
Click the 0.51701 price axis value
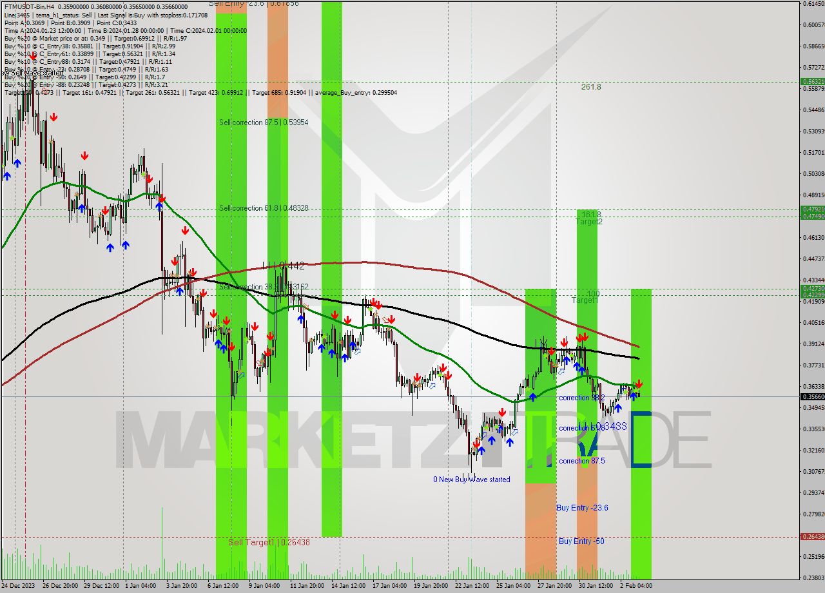click(x=813, y=152)
